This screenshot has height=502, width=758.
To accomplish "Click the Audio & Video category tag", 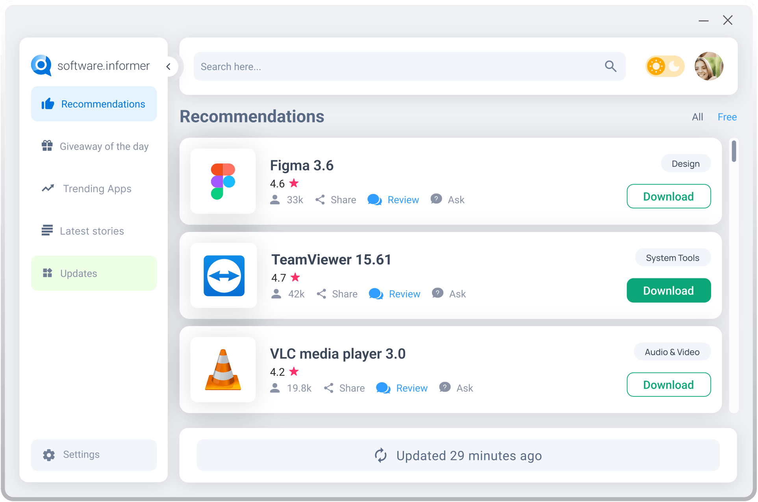I will [x=672, y=352].
